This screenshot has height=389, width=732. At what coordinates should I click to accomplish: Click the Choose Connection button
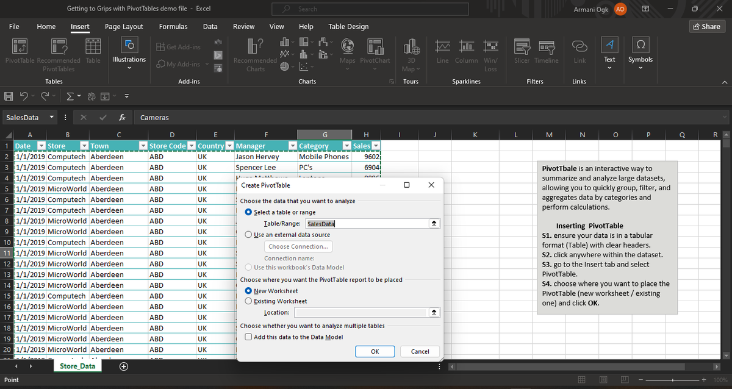(x=299, y=246)
